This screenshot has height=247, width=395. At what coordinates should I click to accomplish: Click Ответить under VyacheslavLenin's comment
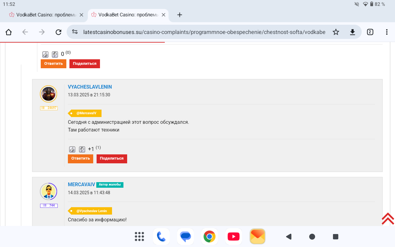tap(81, 159)
